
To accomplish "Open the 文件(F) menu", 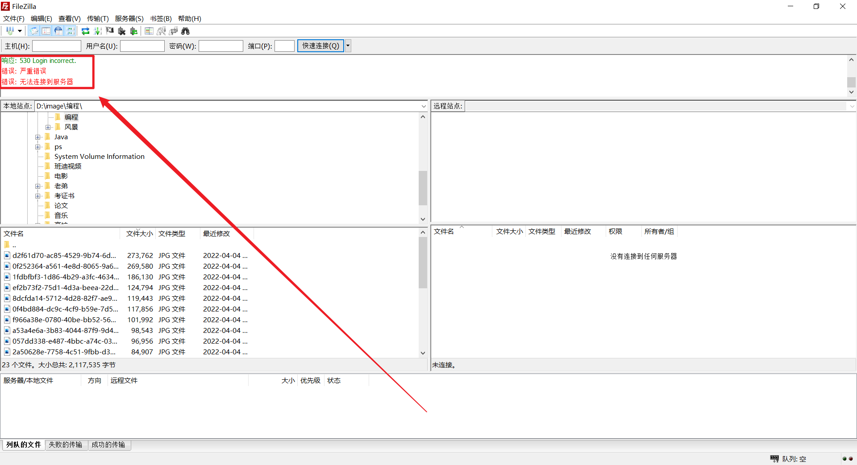I will (14, 18).
